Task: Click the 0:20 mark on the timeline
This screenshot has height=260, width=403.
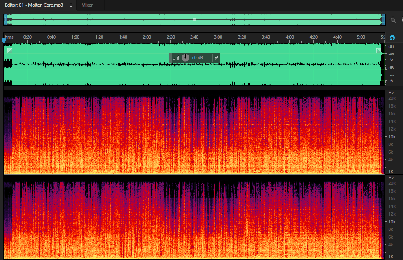Action: (x=28, y=37)
